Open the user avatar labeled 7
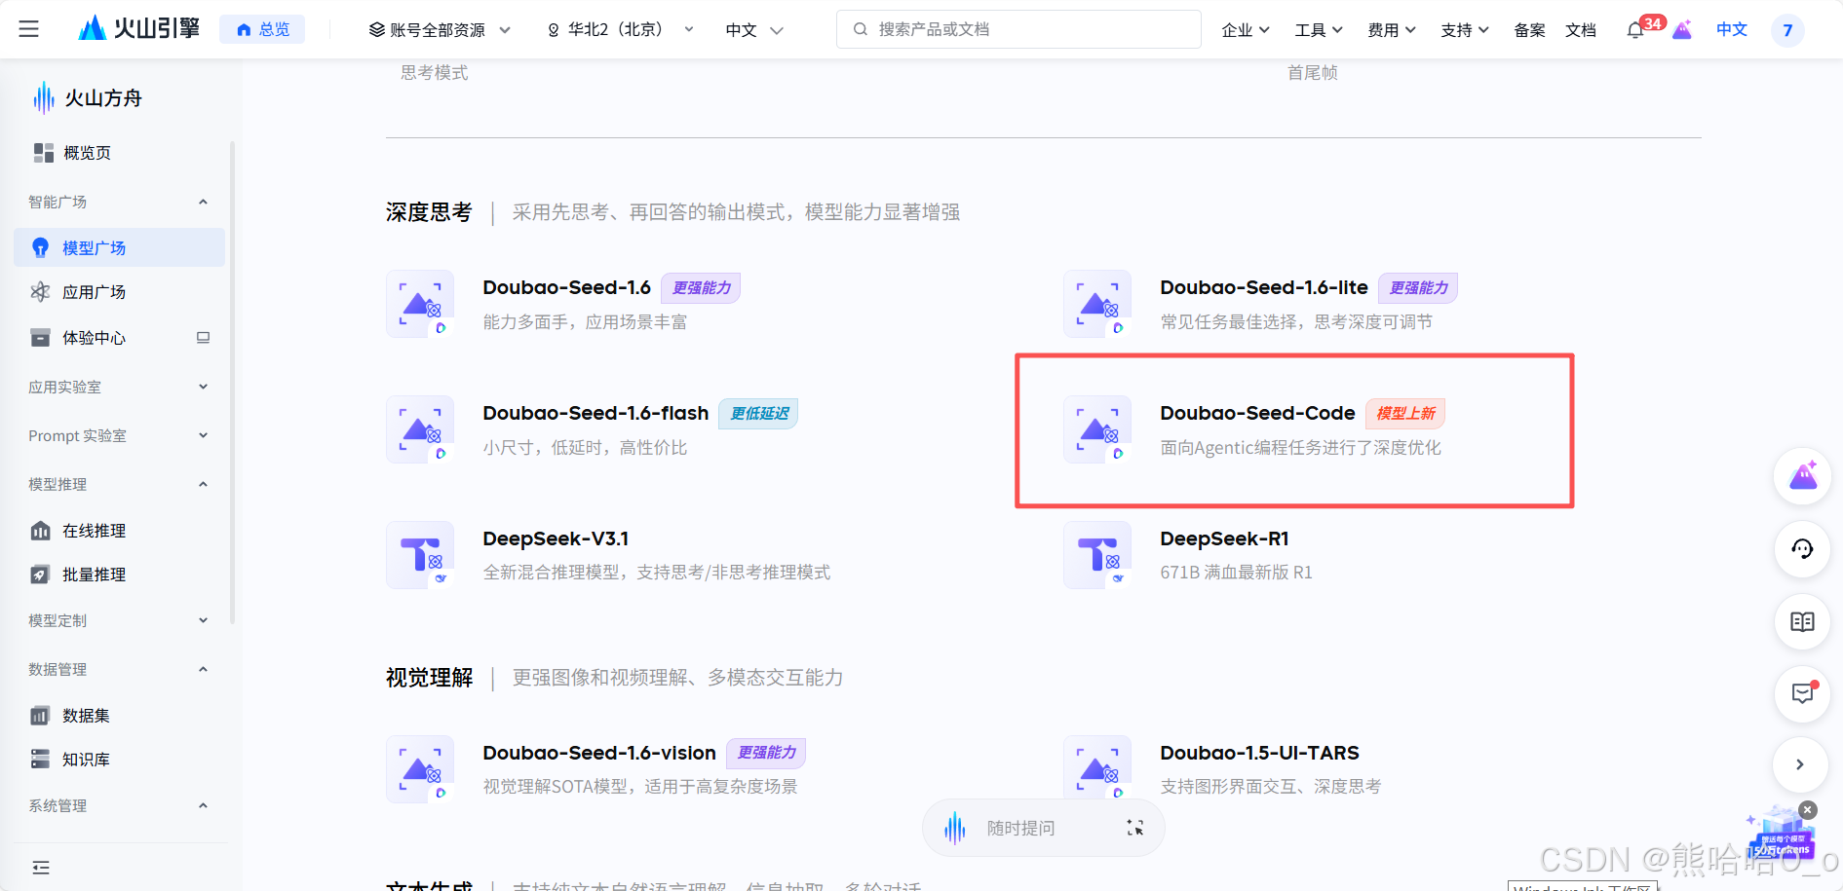1843x891 pixels. tap(1787, 30)
